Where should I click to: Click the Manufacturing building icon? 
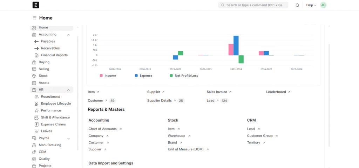tap(34, 145)
